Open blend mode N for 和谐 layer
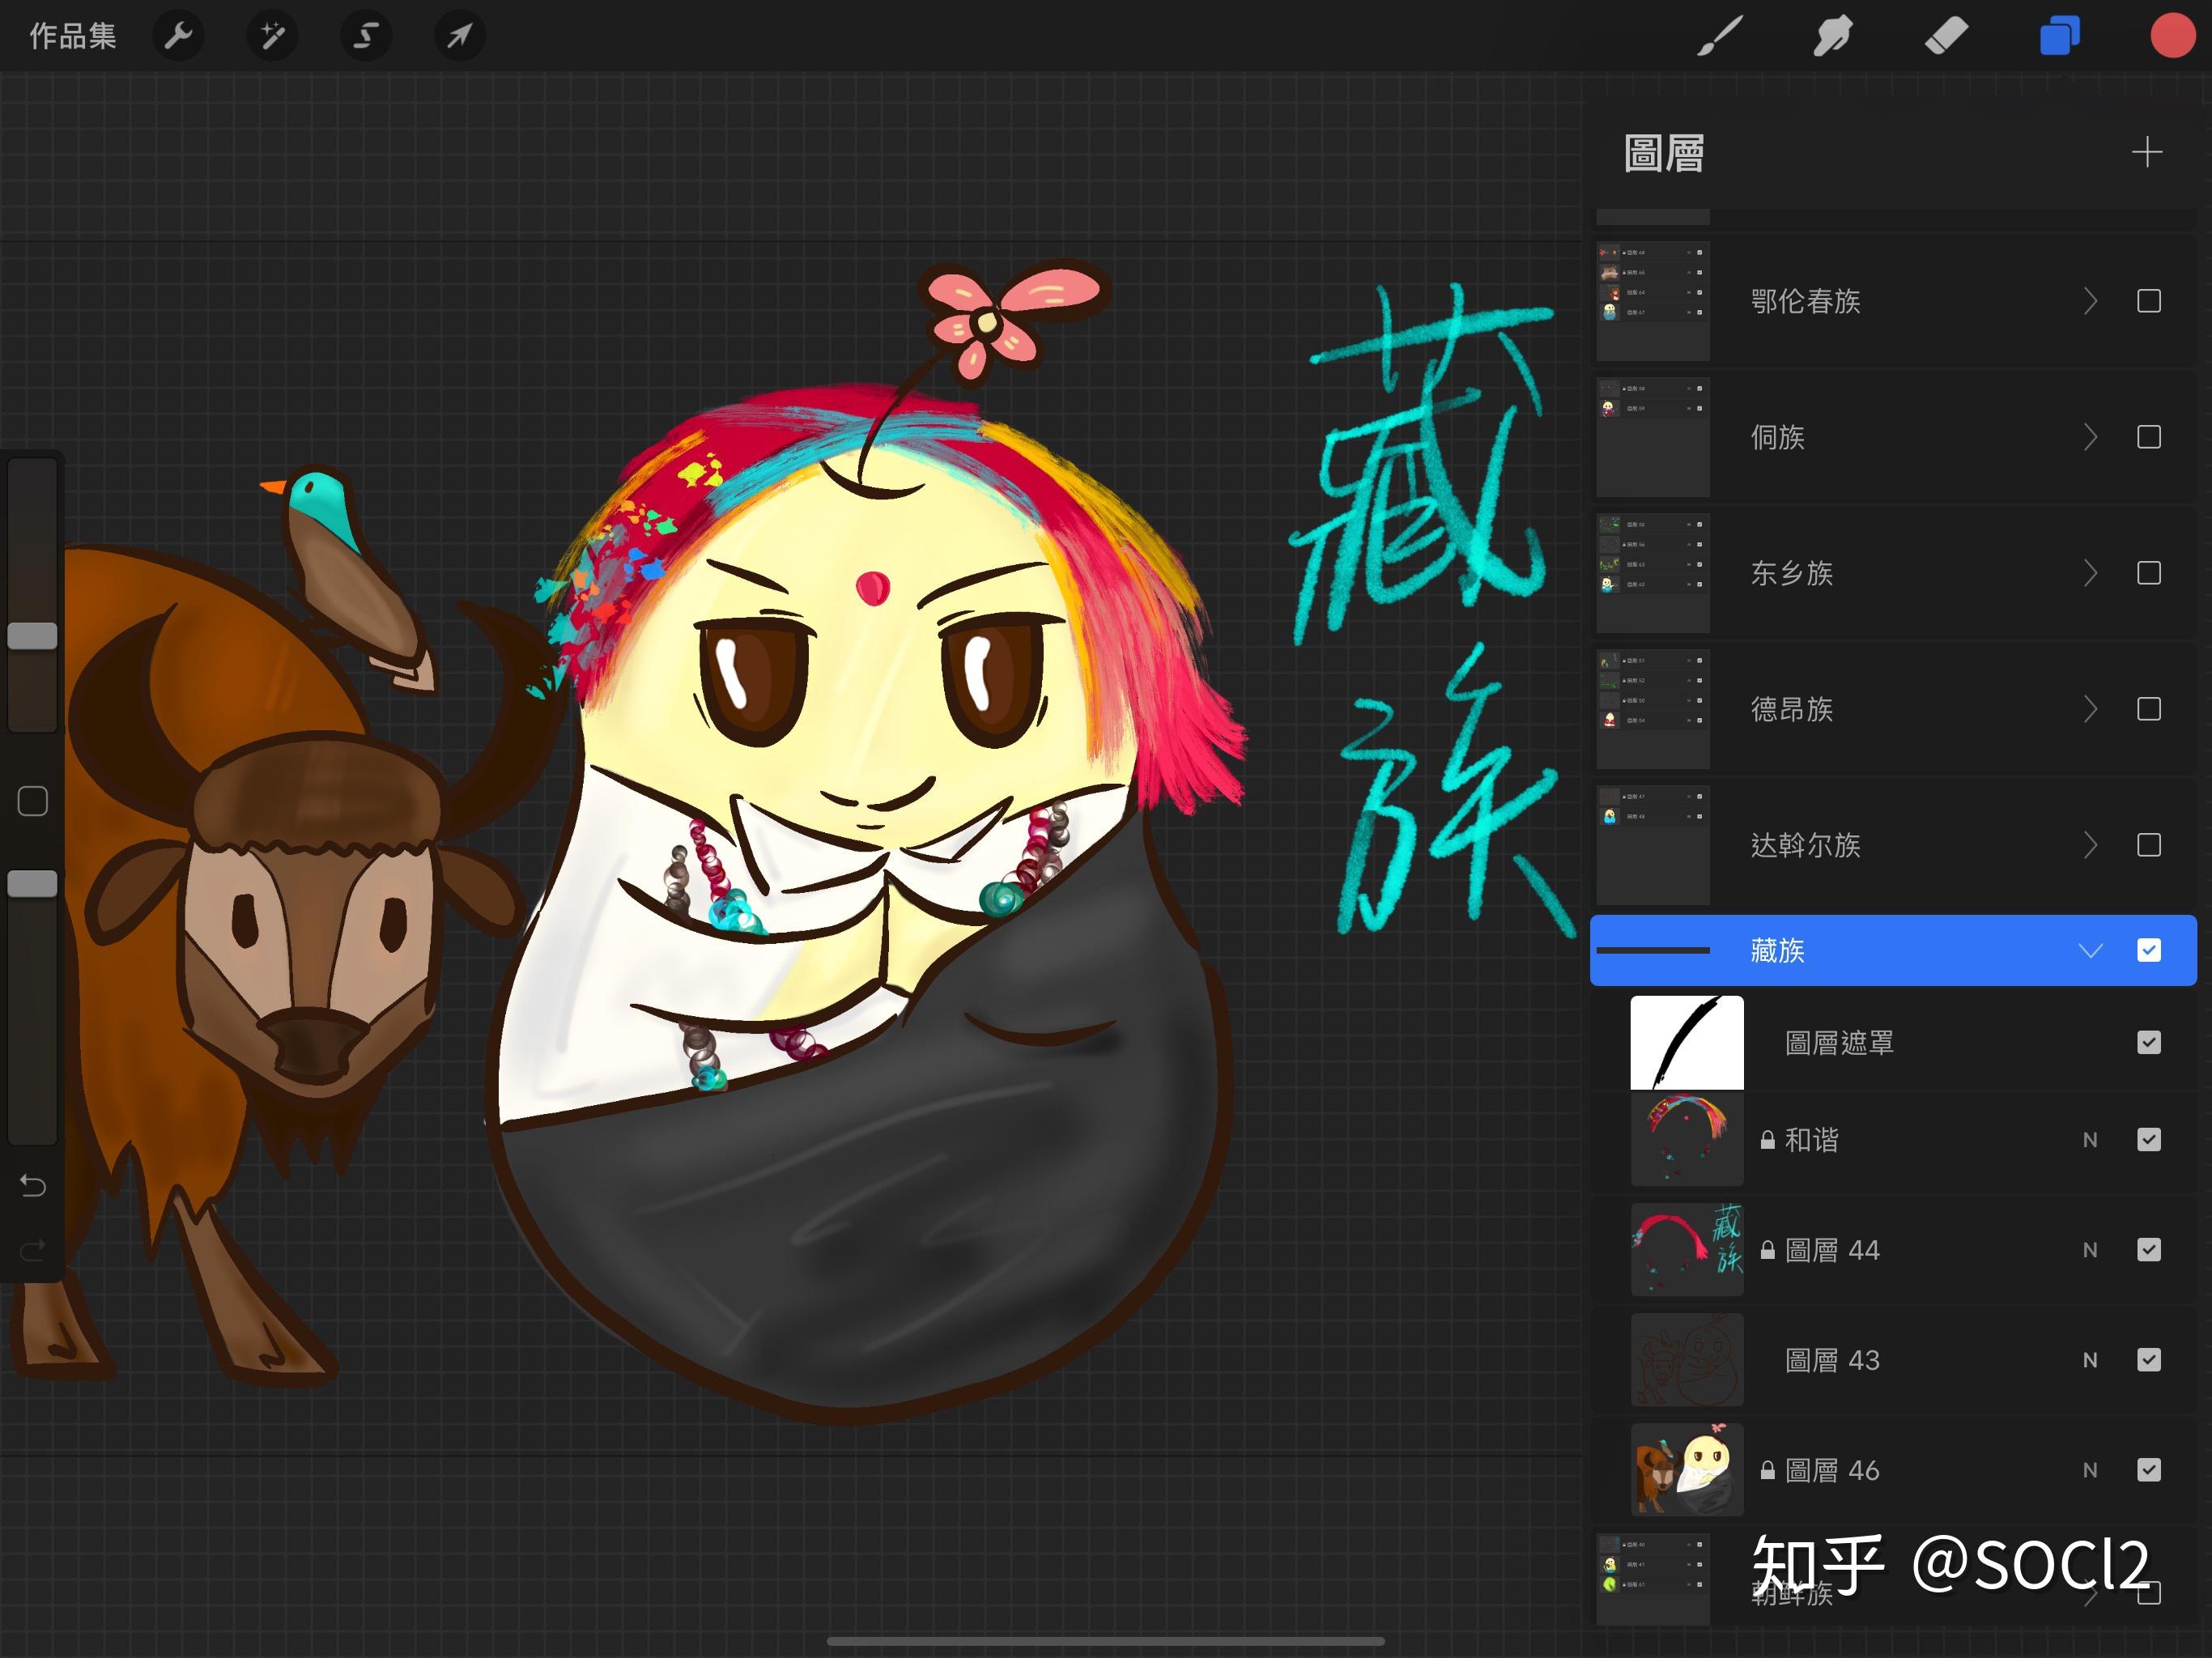This screenshot has height=1658, width=2212. tap(2090, 1140)
